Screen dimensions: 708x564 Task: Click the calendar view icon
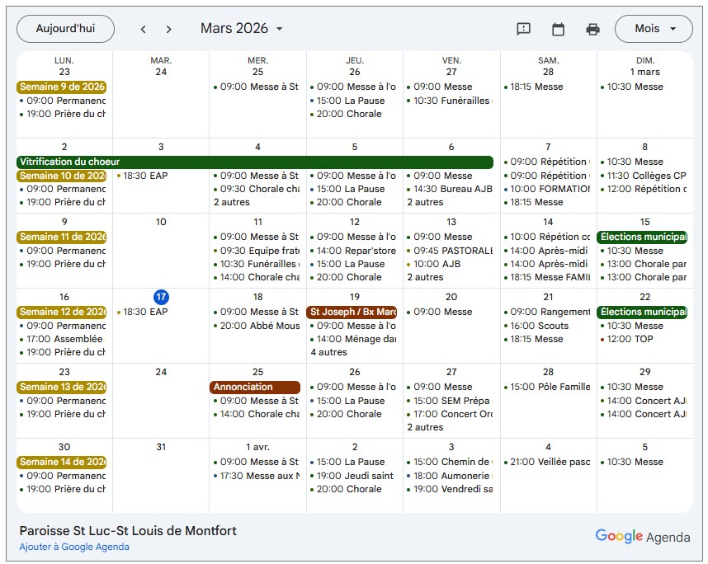tap(558, 29)
